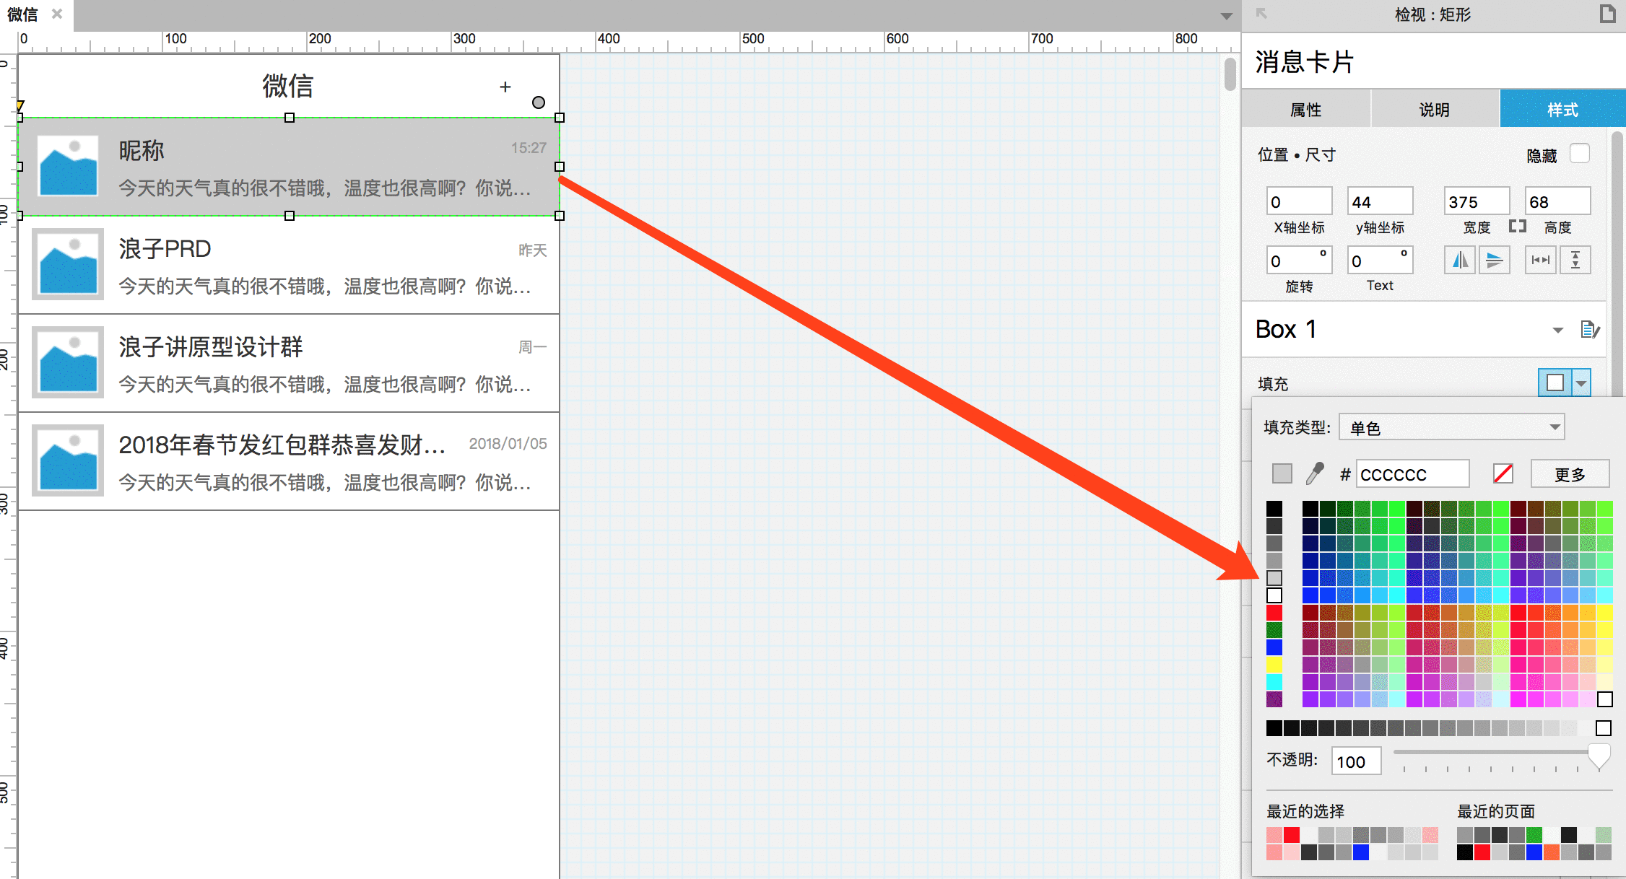
Task: Click the Text rotation input field
Action: (x=1380, y=261)
